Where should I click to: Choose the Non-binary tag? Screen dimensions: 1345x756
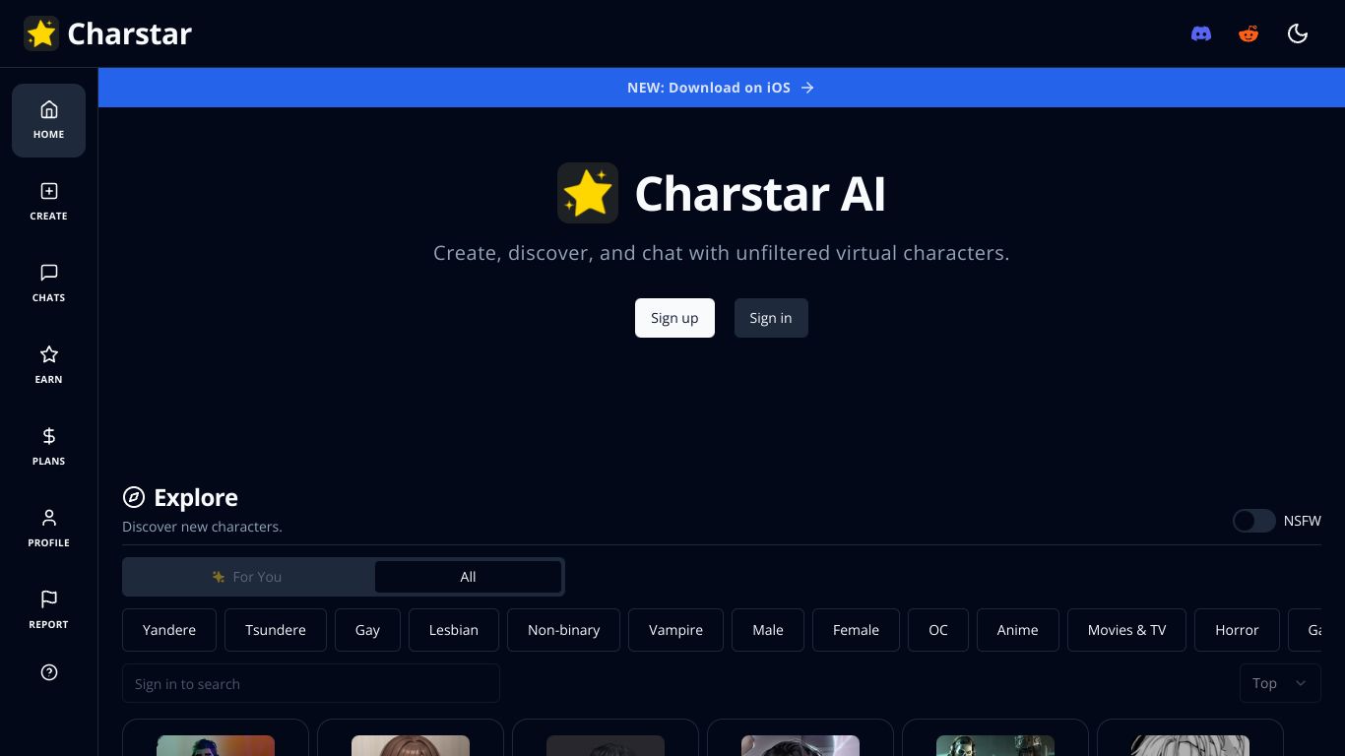pos(563,630)
